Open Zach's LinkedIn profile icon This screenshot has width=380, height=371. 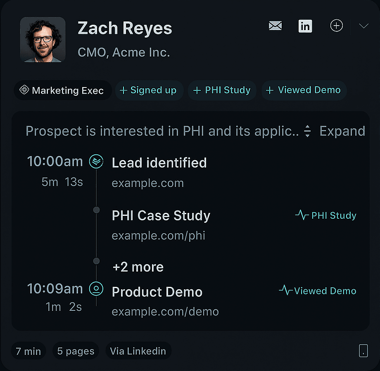tap(305, 26)
